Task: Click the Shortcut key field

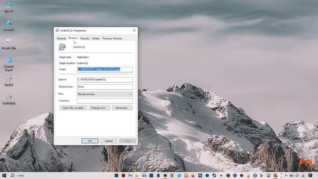Action: [105, 87]
